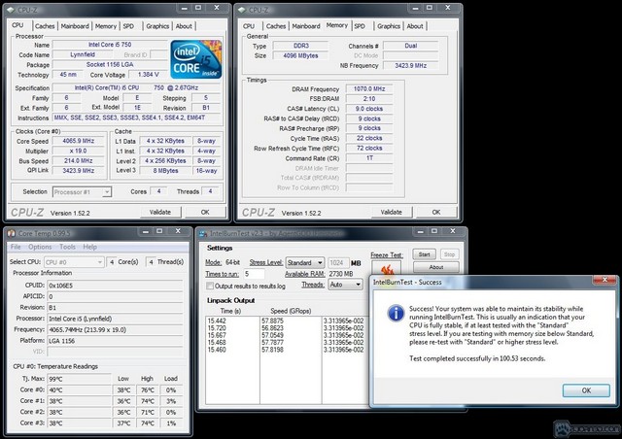The height and width of the screenshot is (439, 622).
Task: Click the 1024 MB memory size field
Action: 338,263
